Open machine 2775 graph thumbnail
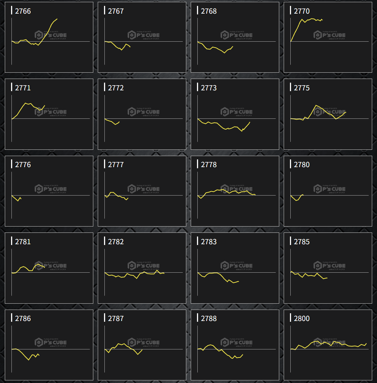377x383 pixels. (328, 114)
